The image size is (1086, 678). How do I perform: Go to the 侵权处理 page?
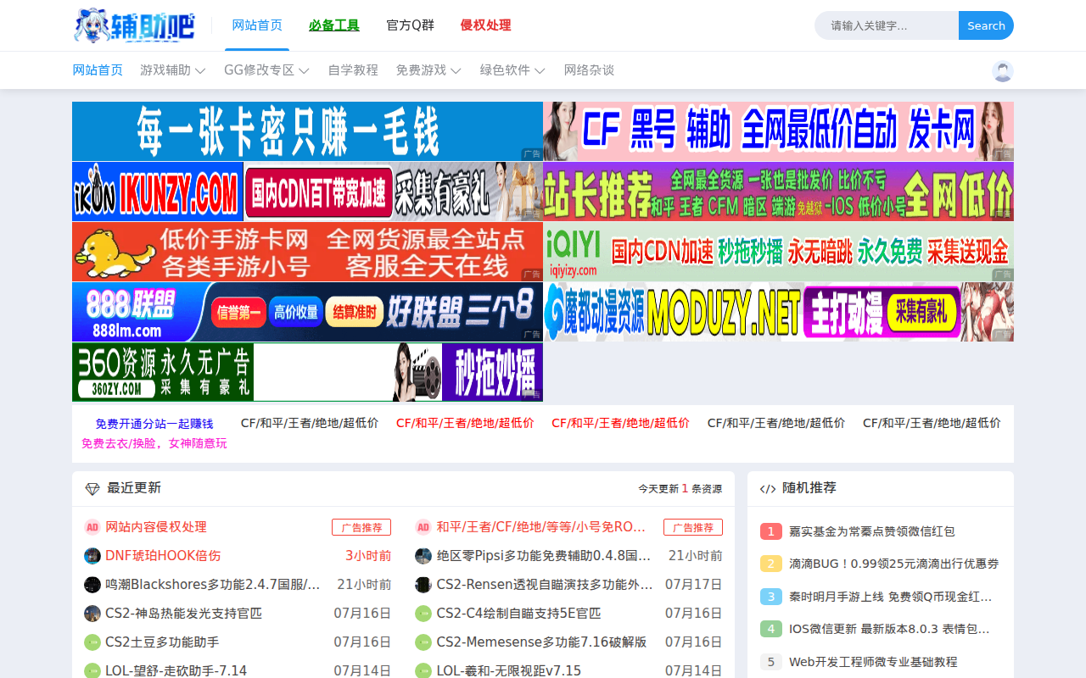coord(485,25)
